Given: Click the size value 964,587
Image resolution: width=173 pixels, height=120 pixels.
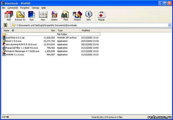Looking at the screenshot, I should click(x=51, y=55).
